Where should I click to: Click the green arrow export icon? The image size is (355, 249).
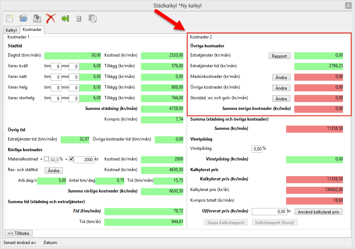click(65, 18)
